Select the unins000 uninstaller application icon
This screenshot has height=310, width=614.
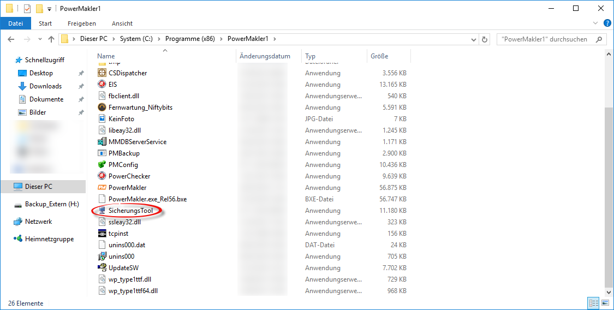click(x=102, y=257)
